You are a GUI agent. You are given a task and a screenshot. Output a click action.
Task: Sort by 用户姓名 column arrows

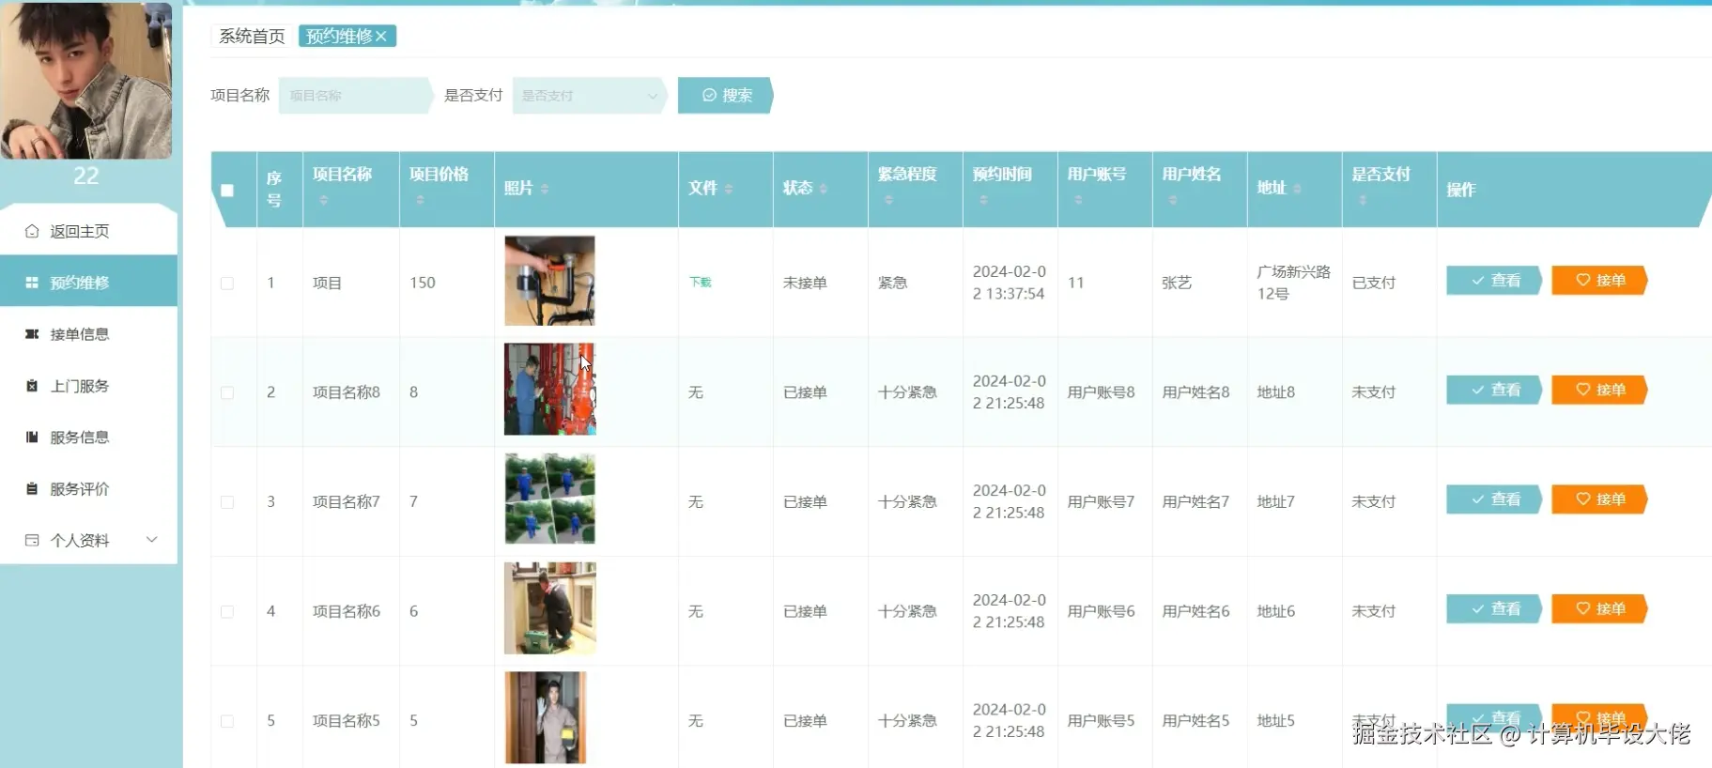(1173, 200)
